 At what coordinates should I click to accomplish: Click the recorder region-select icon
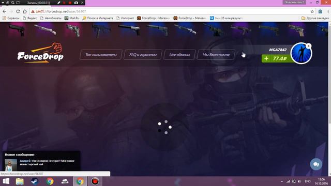click(18, 3)
